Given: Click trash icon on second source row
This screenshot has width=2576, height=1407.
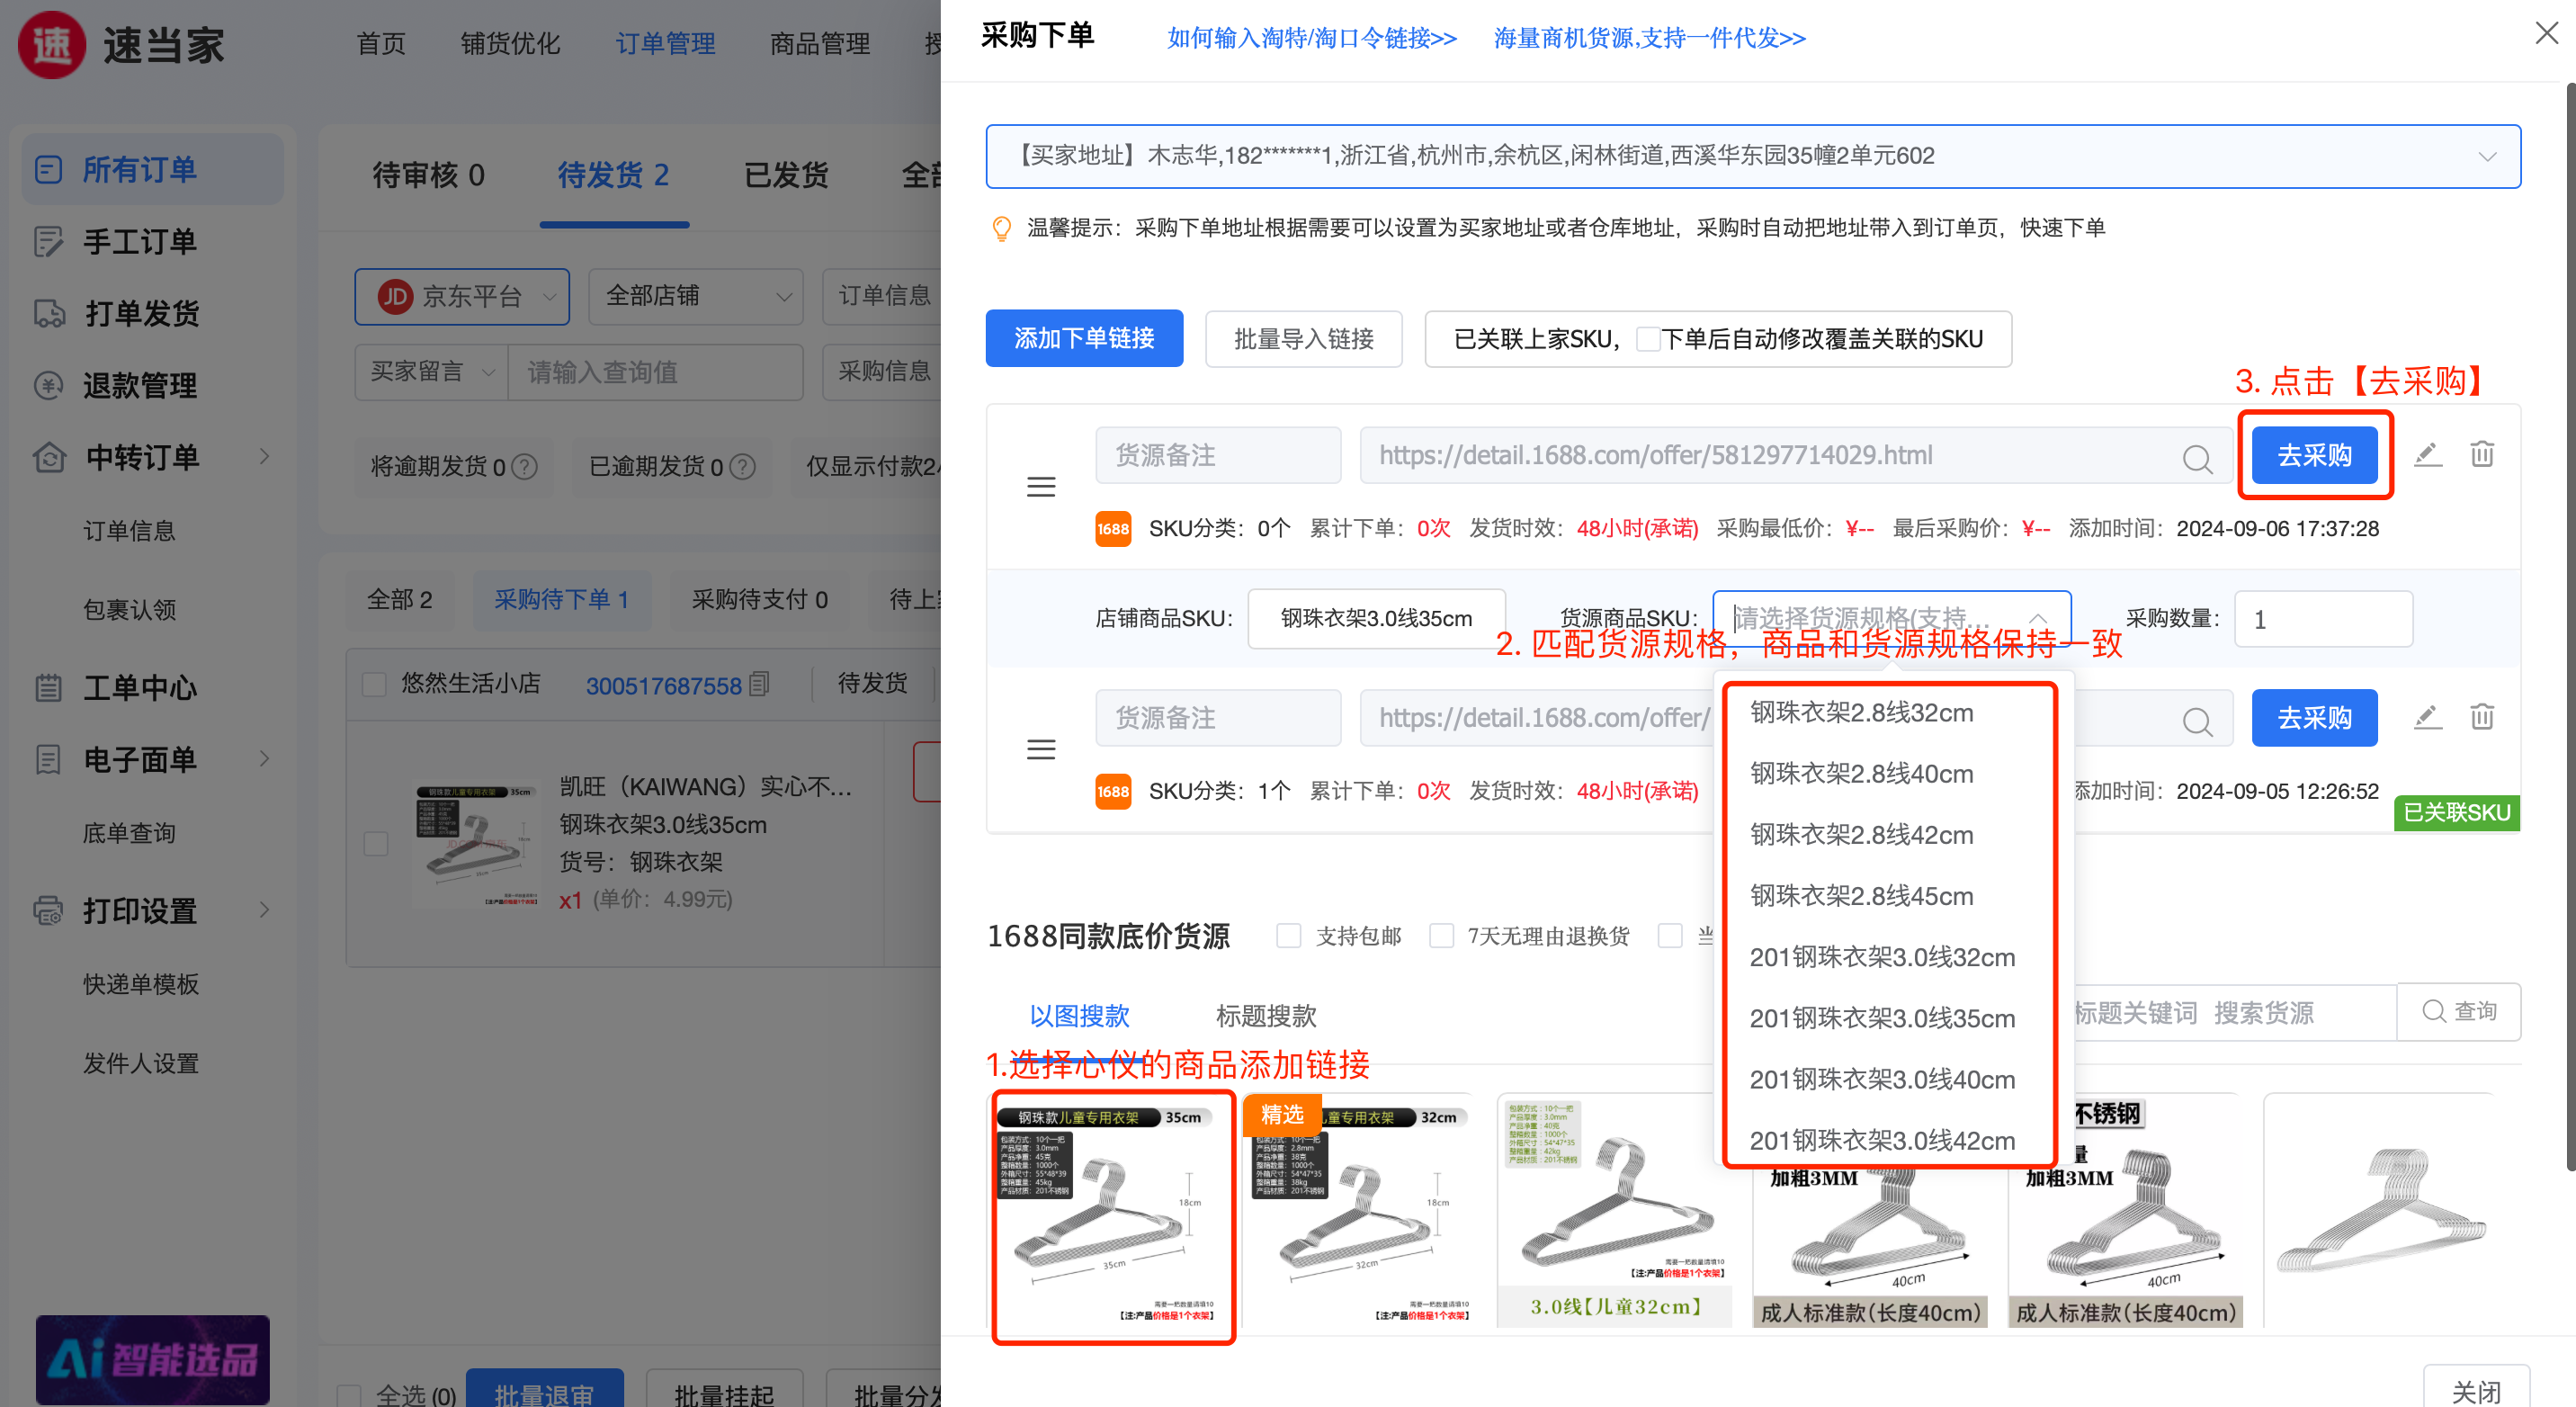Looking at the screenshot, I should pyautogui.click(x=2482, y=717).
